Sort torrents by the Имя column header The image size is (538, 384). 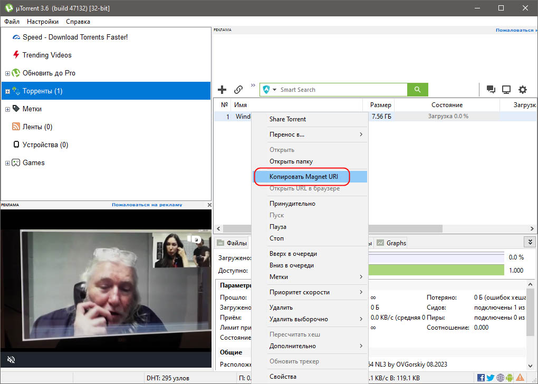pos(297,105)
